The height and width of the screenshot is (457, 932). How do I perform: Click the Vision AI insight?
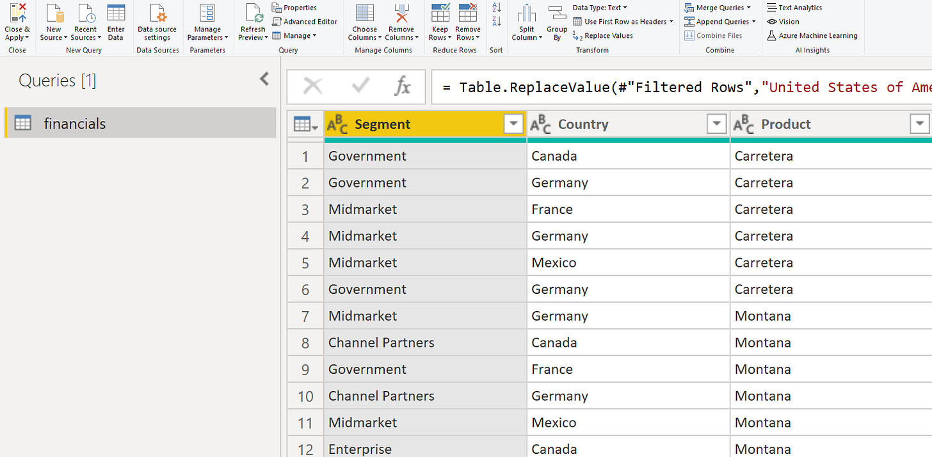pyautogui.click(x=783, y=22)
